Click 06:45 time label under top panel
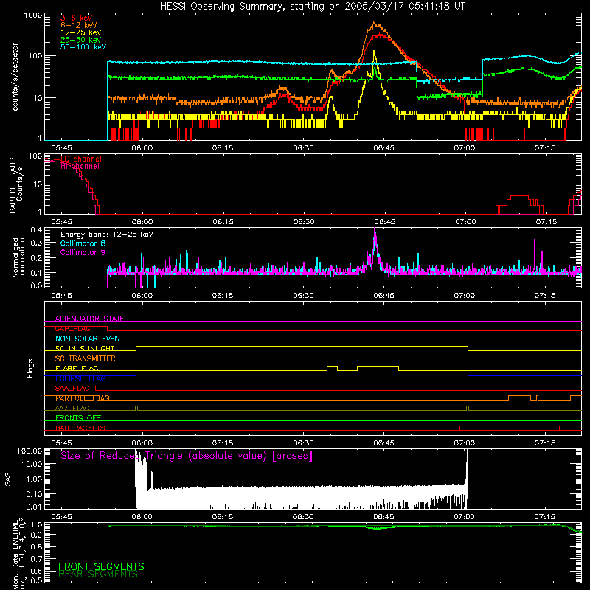The height and width of the screenshot is (590, 590). coord(383,148)
